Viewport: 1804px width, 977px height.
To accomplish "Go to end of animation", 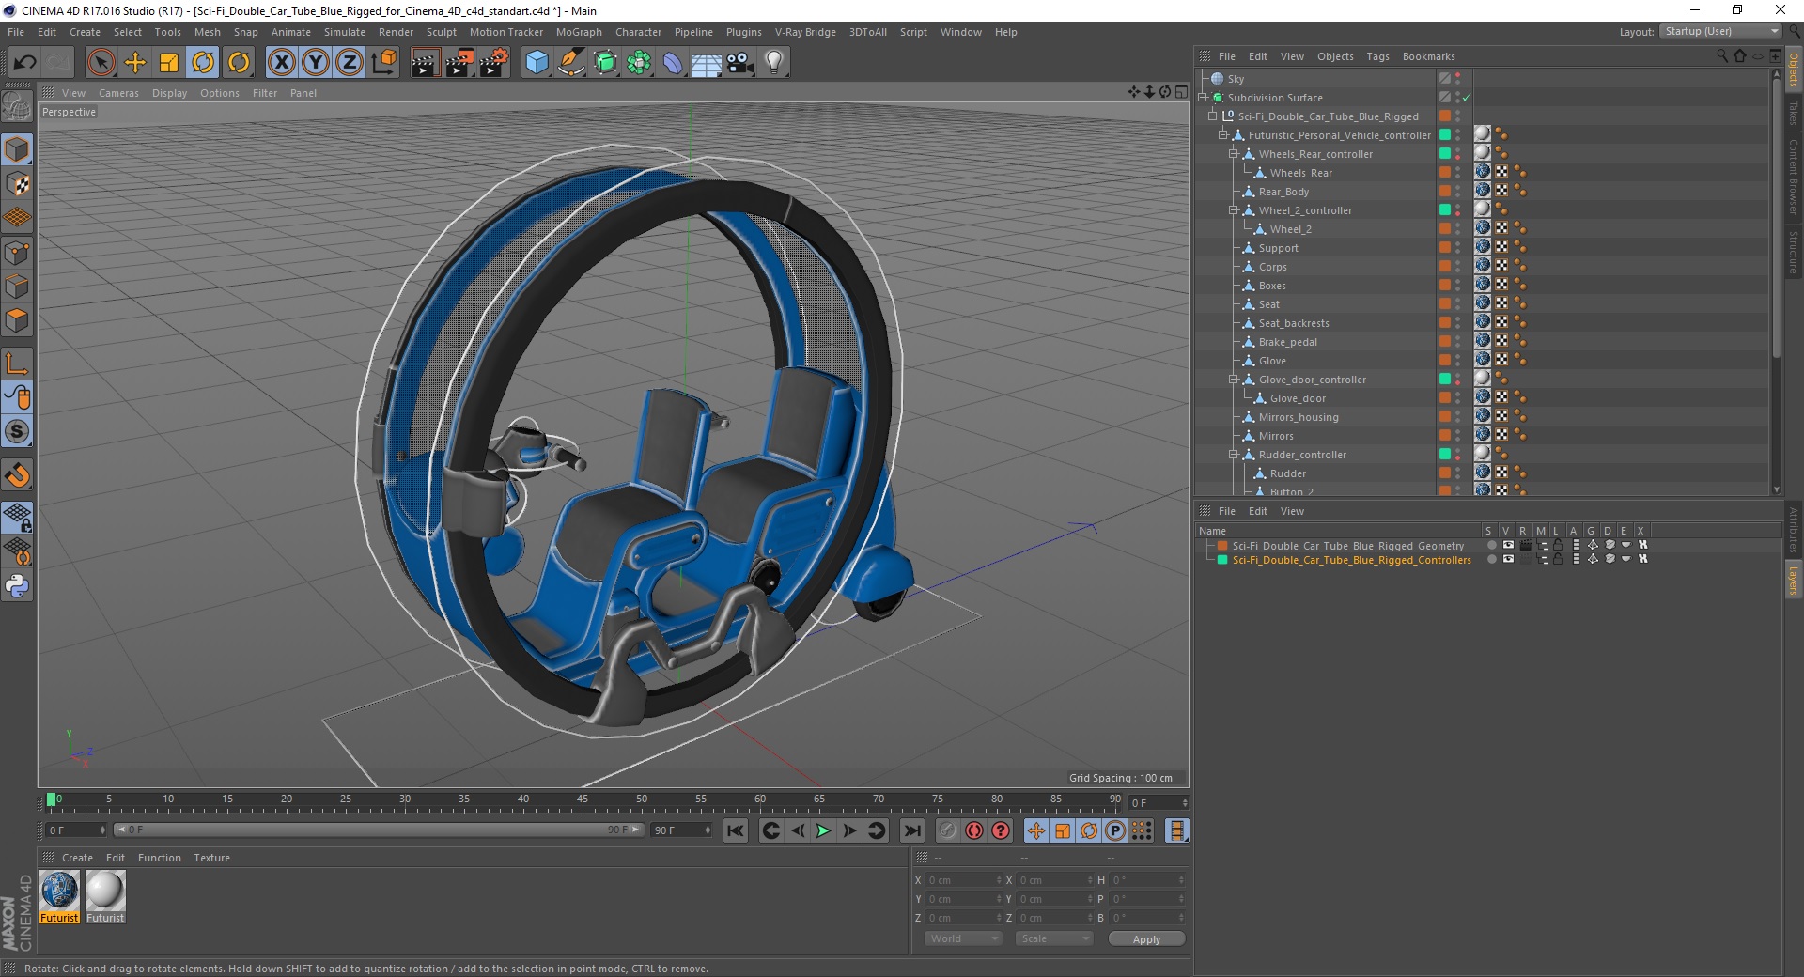I will (911, 830).
